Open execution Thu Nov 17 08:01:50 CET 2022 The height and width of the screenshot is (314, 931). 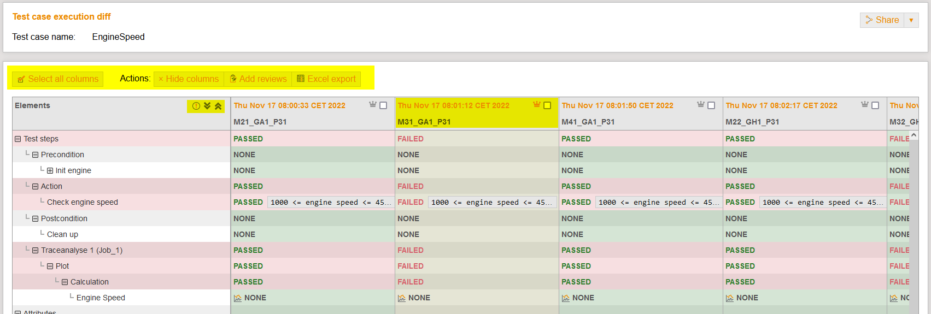click(618, 105)
